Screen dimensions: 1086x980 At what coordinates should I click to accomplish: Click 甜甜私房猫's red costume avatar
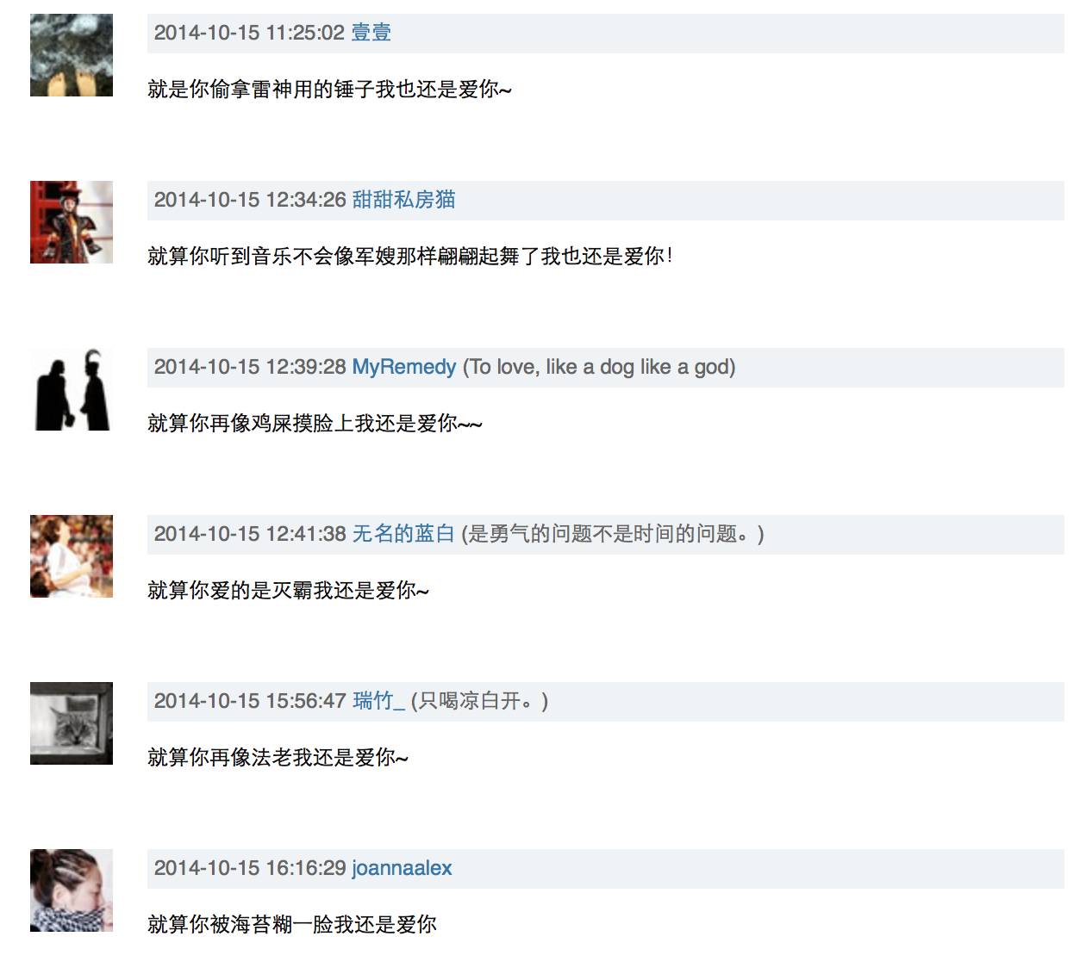click(x=72, y=222)
